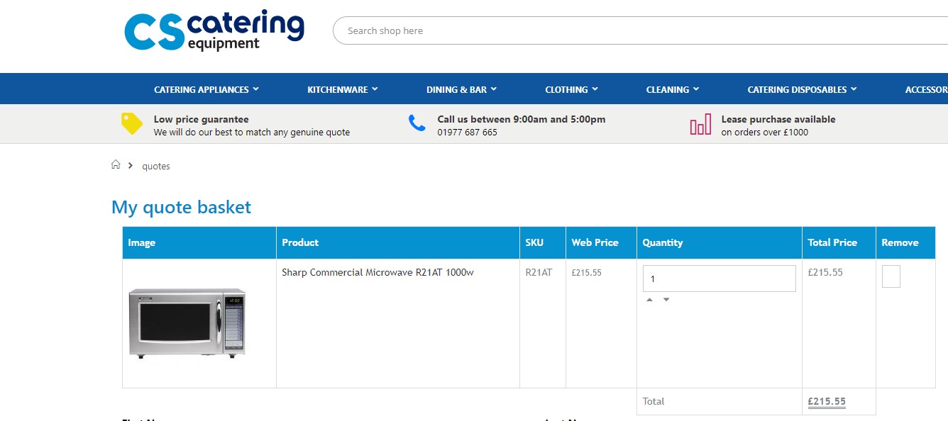Click the CS Catering Equipment logo
Screen dimensions: 948x421
214,31
